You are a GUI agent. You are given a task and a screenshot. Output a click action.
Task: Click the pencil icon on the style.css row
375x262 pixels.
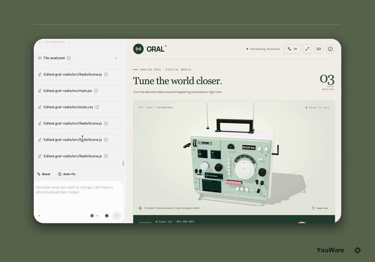click(40, 107)
